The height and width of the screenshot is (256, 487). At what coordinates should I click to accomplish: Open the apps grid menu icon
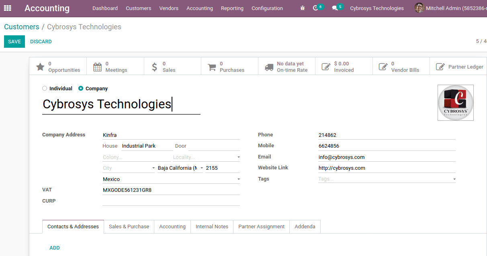[8, 8]
